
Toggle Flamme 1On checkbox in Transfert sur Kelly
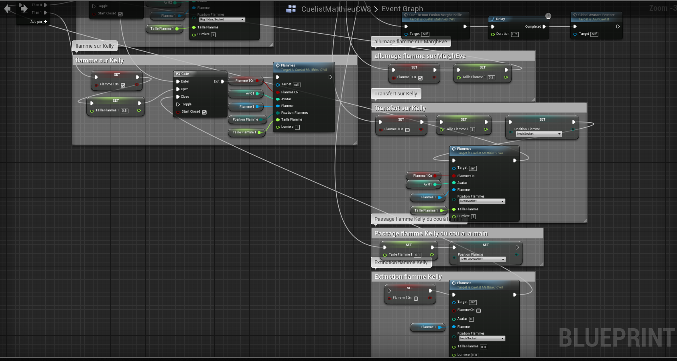(x=407, y=130)
